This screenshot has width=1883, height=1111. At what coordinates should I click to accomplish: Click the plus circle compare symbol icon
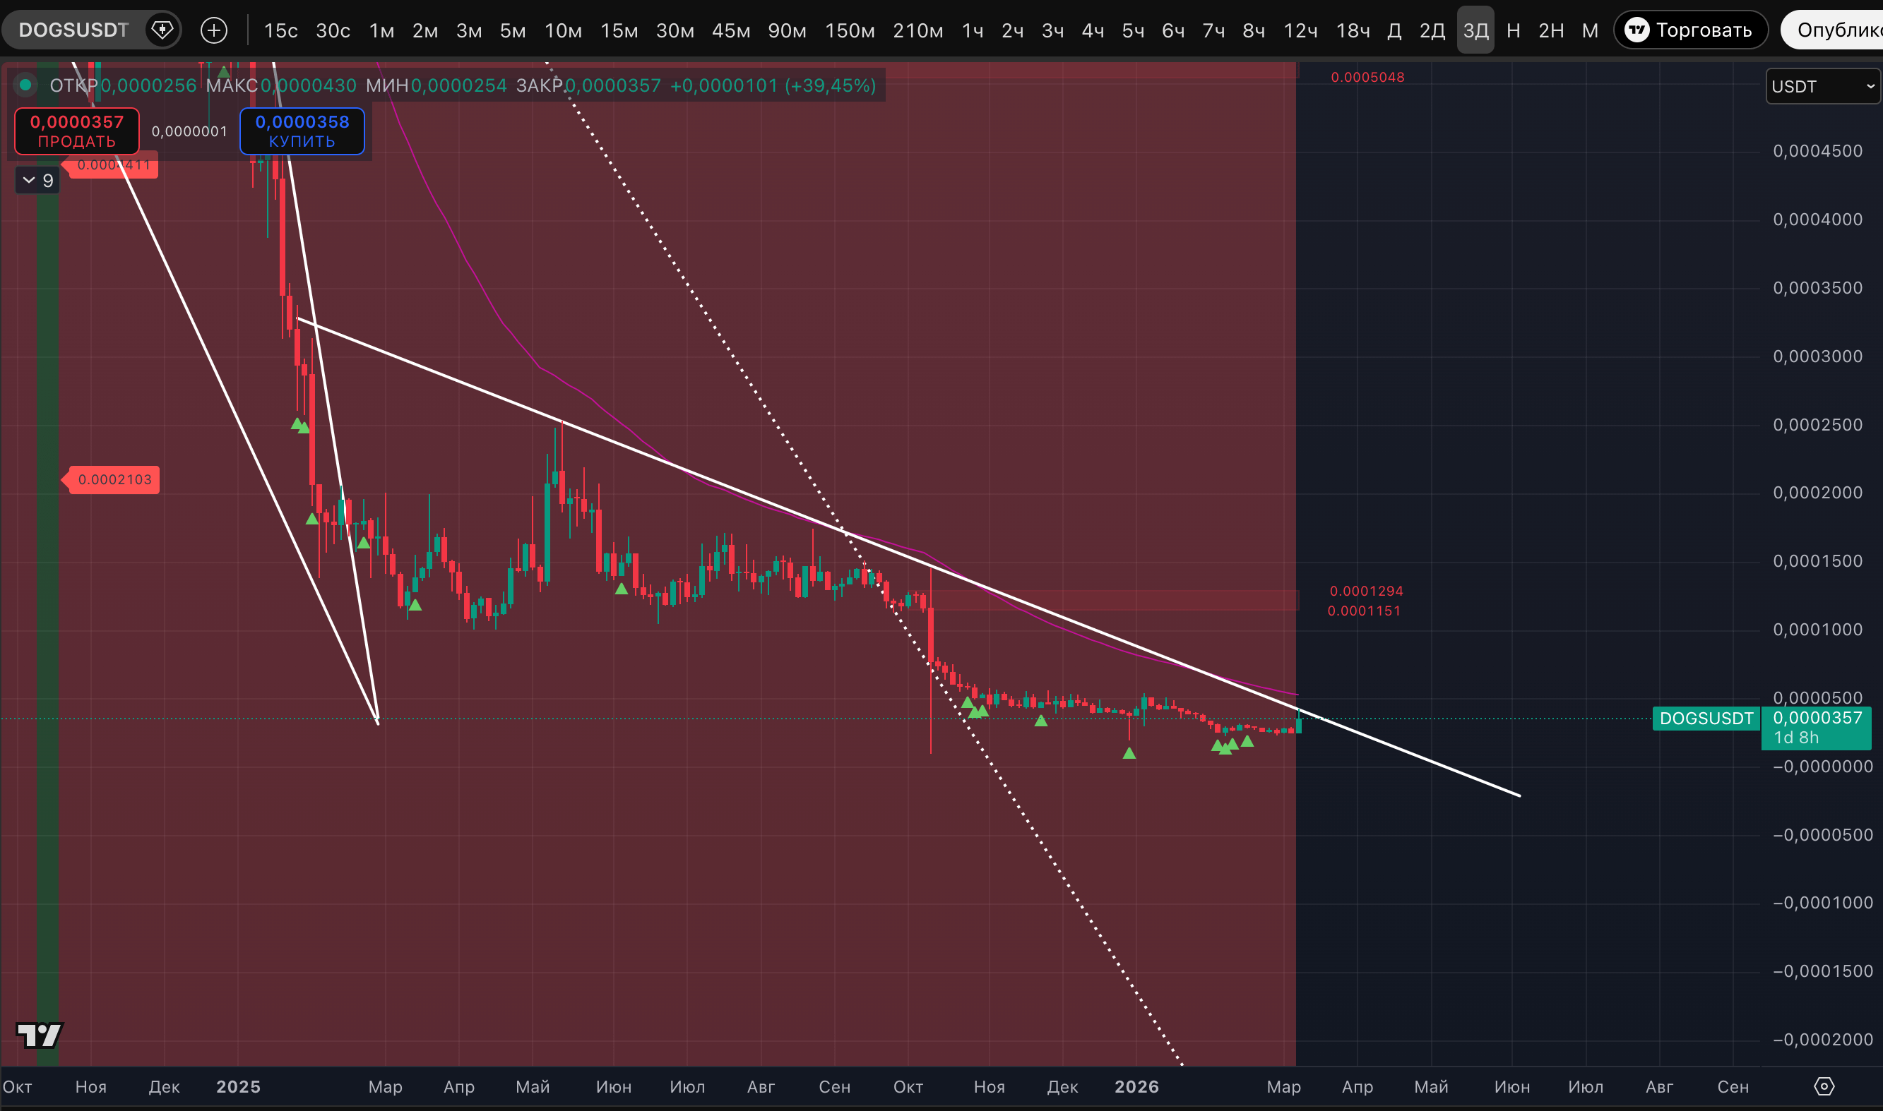click(214, 30)
